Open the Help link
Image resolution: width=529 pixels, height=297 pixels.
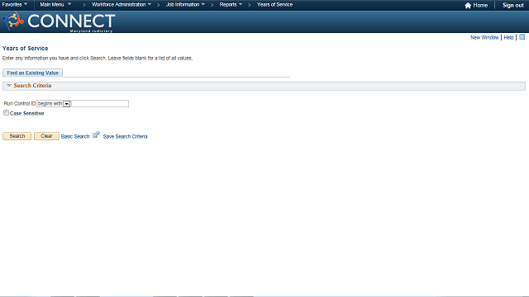[x=508, y=37]
